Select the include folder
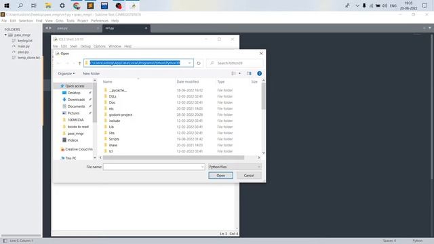Image resolution: width=434 pixels, height=244 pixels. click(x=115, y=121)
